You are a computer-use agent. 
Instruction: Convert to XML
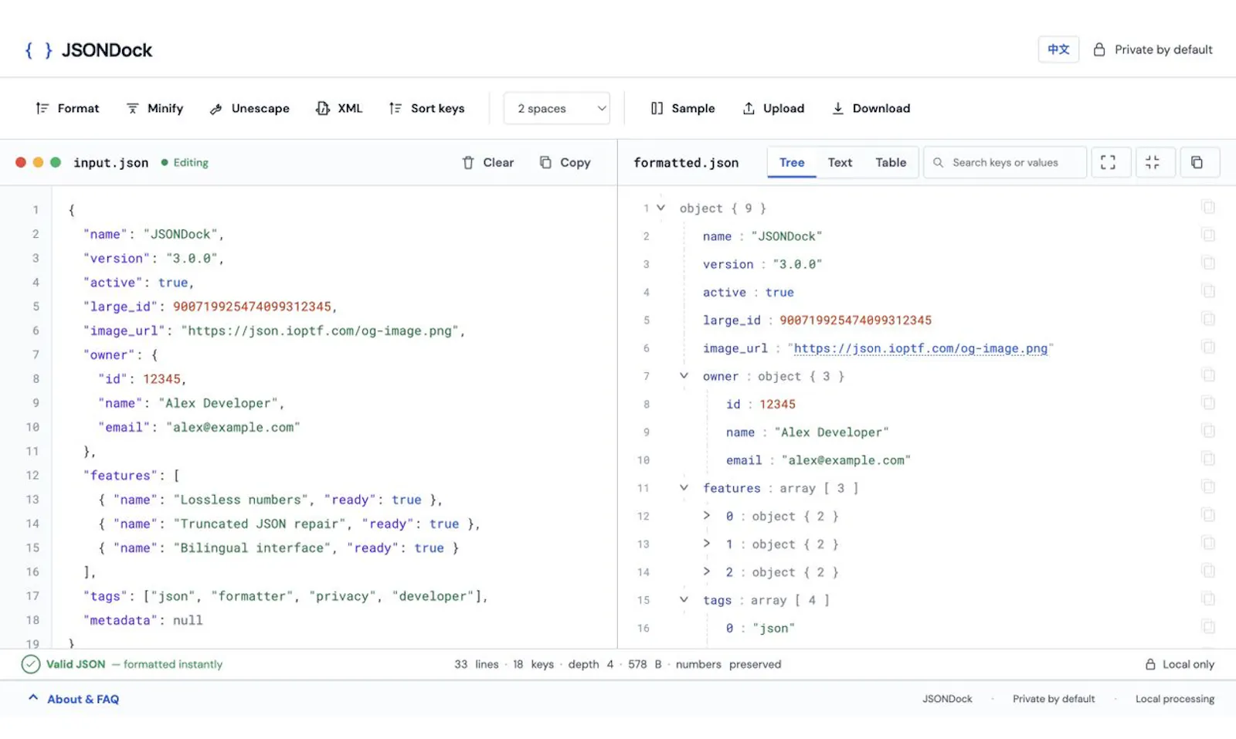pos(339,108)
